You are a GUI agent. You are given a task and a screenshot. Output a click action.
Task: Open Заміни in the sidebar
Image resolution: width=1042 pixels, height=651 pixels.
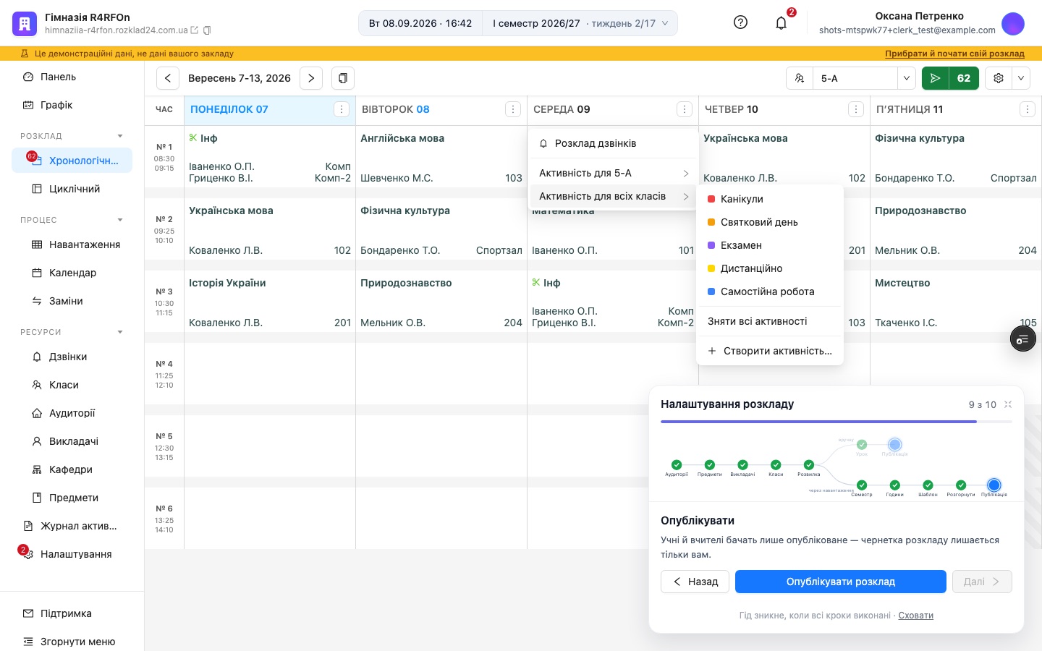point(72,301)
